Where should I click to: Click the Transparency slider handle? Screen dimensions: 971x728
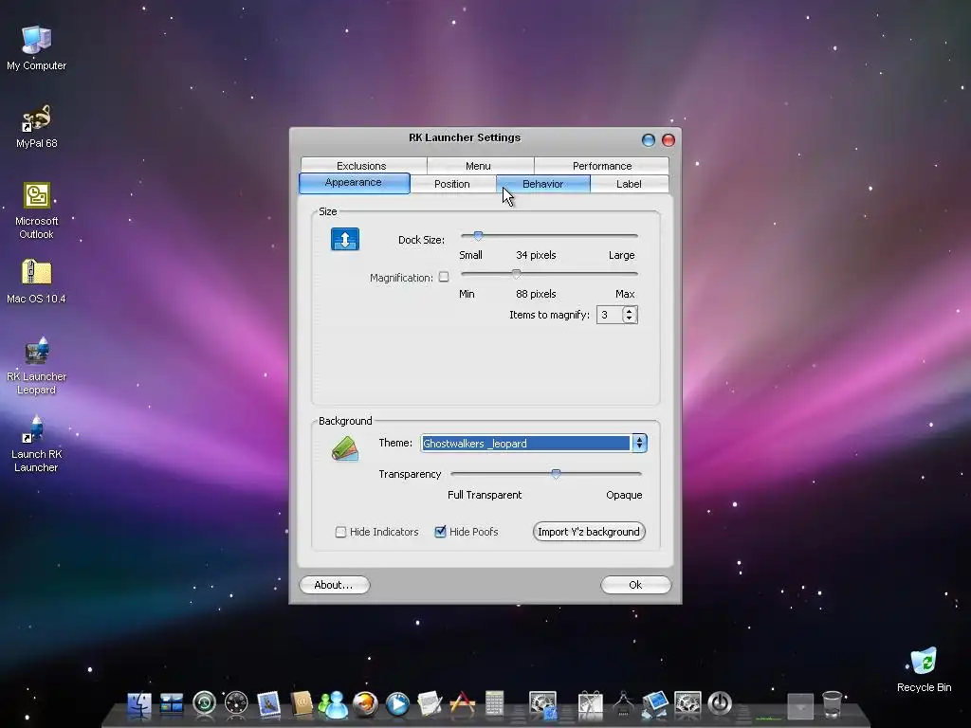point(556,474)
